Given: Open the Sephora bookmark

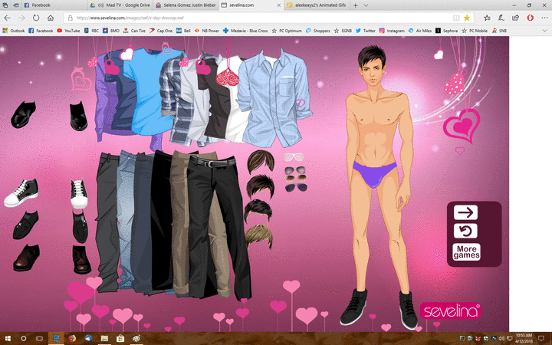Looking at the screenshot, I should 447,31.
